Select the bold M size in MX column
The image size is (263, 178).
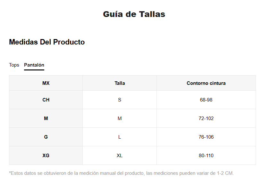click(46, 118)
